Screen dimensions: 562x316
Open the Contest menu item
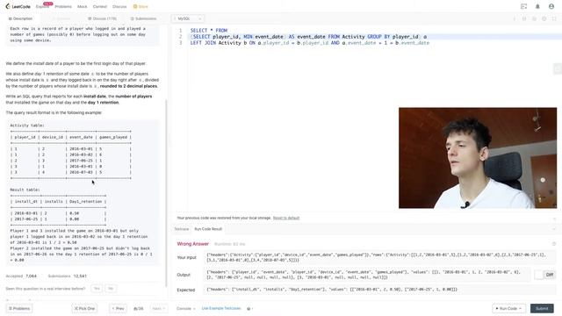click(x=99, y=6)
